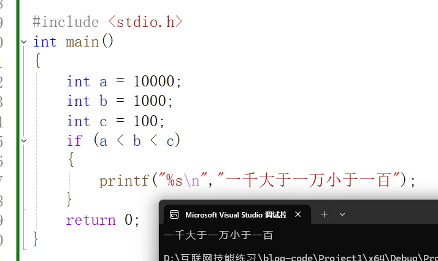Click the 'int' keyword before main

[x=45, y=42]
